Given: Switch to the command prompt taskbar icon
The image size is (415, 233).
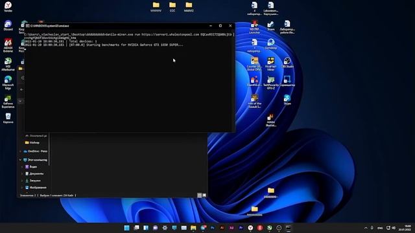Looking at the screenshot, I should 288,228.
